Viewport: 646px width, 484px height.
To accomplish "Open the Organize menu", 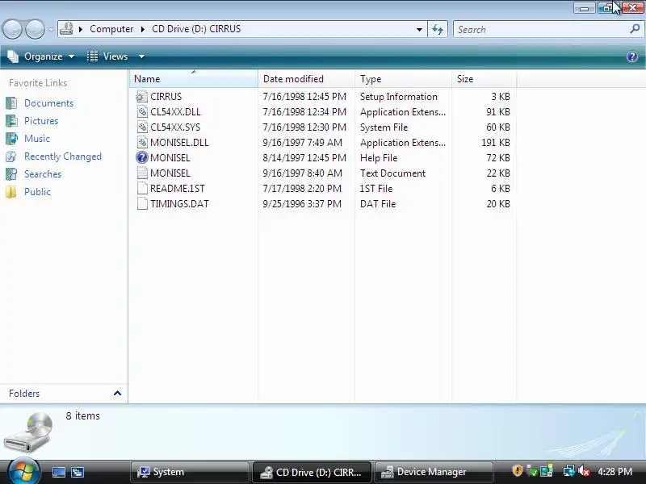I will pos(41,56).
